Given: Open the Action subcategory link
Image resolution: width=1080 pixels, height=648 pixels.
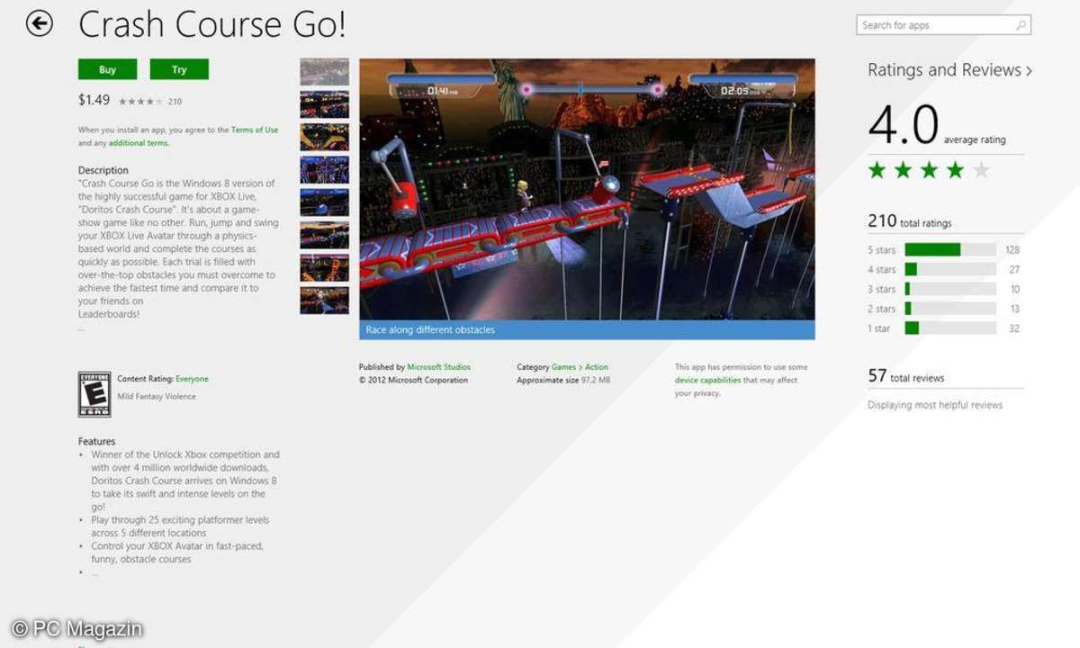Looking at the screenshot, I should point(597,367).
